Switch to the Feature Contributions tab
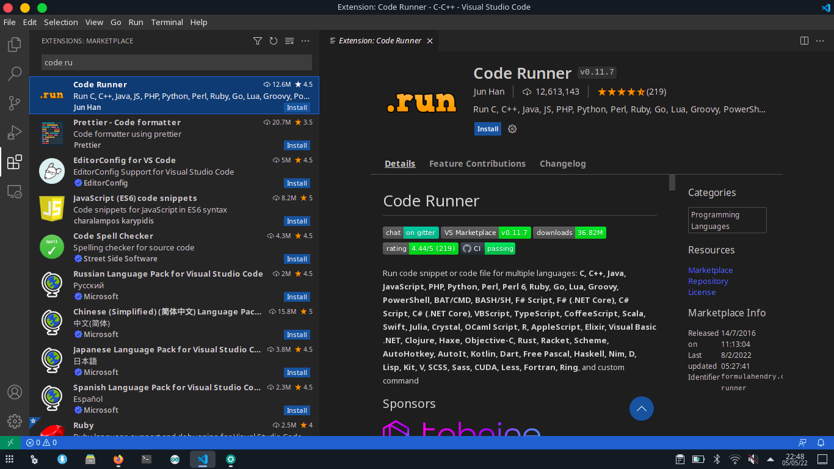Screen dimensions: 834x469 click(x=477, y=164)
